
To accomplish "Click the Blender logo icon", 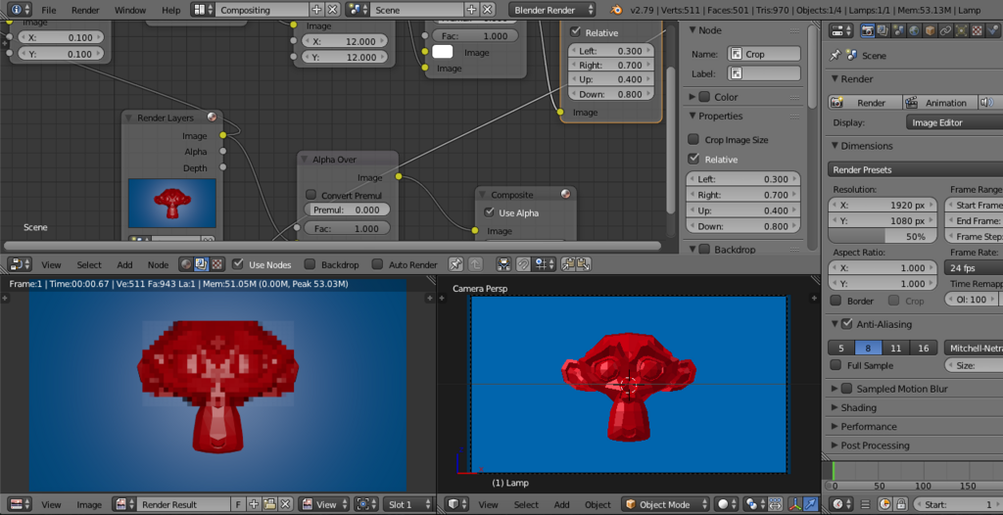I will point(615,10).
